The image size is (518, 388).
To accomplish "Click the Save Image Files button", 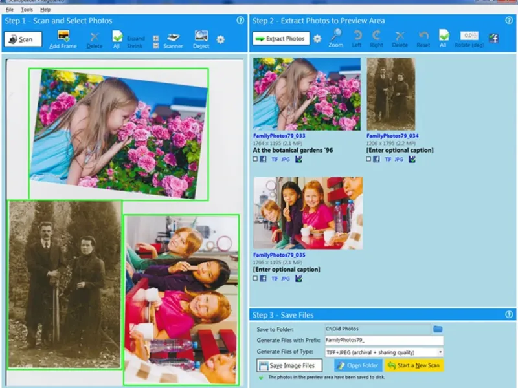I will click(289, 366).
